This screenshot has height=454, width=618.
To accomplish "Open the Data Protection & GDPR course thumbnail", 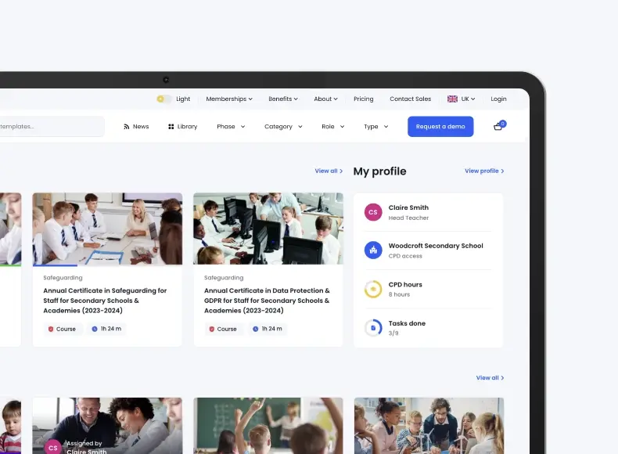I will click(268, 229).
